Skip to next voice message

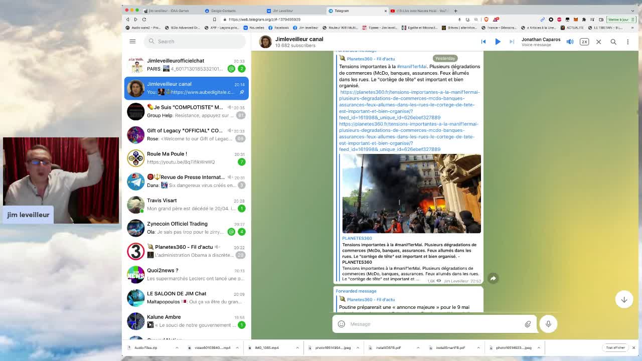tap(512, 42)
